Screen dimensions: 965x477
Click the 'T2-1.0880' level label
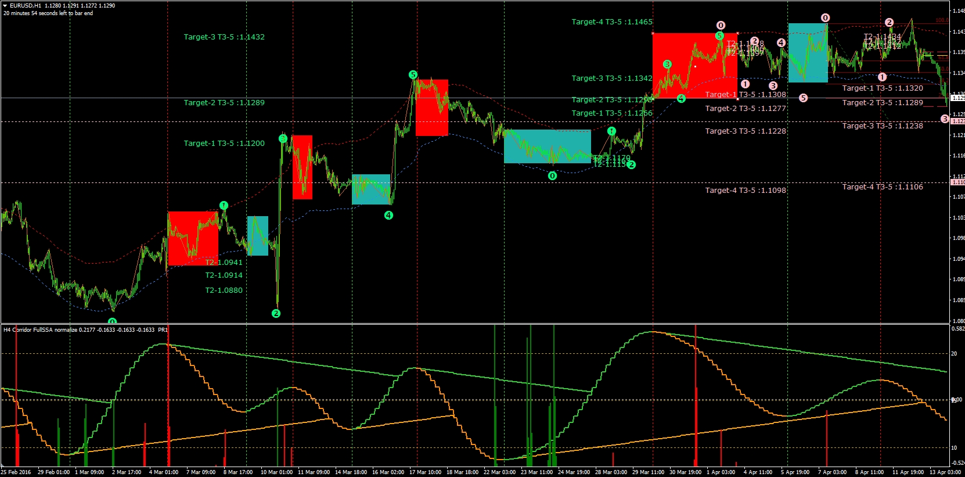pos(224,290)
